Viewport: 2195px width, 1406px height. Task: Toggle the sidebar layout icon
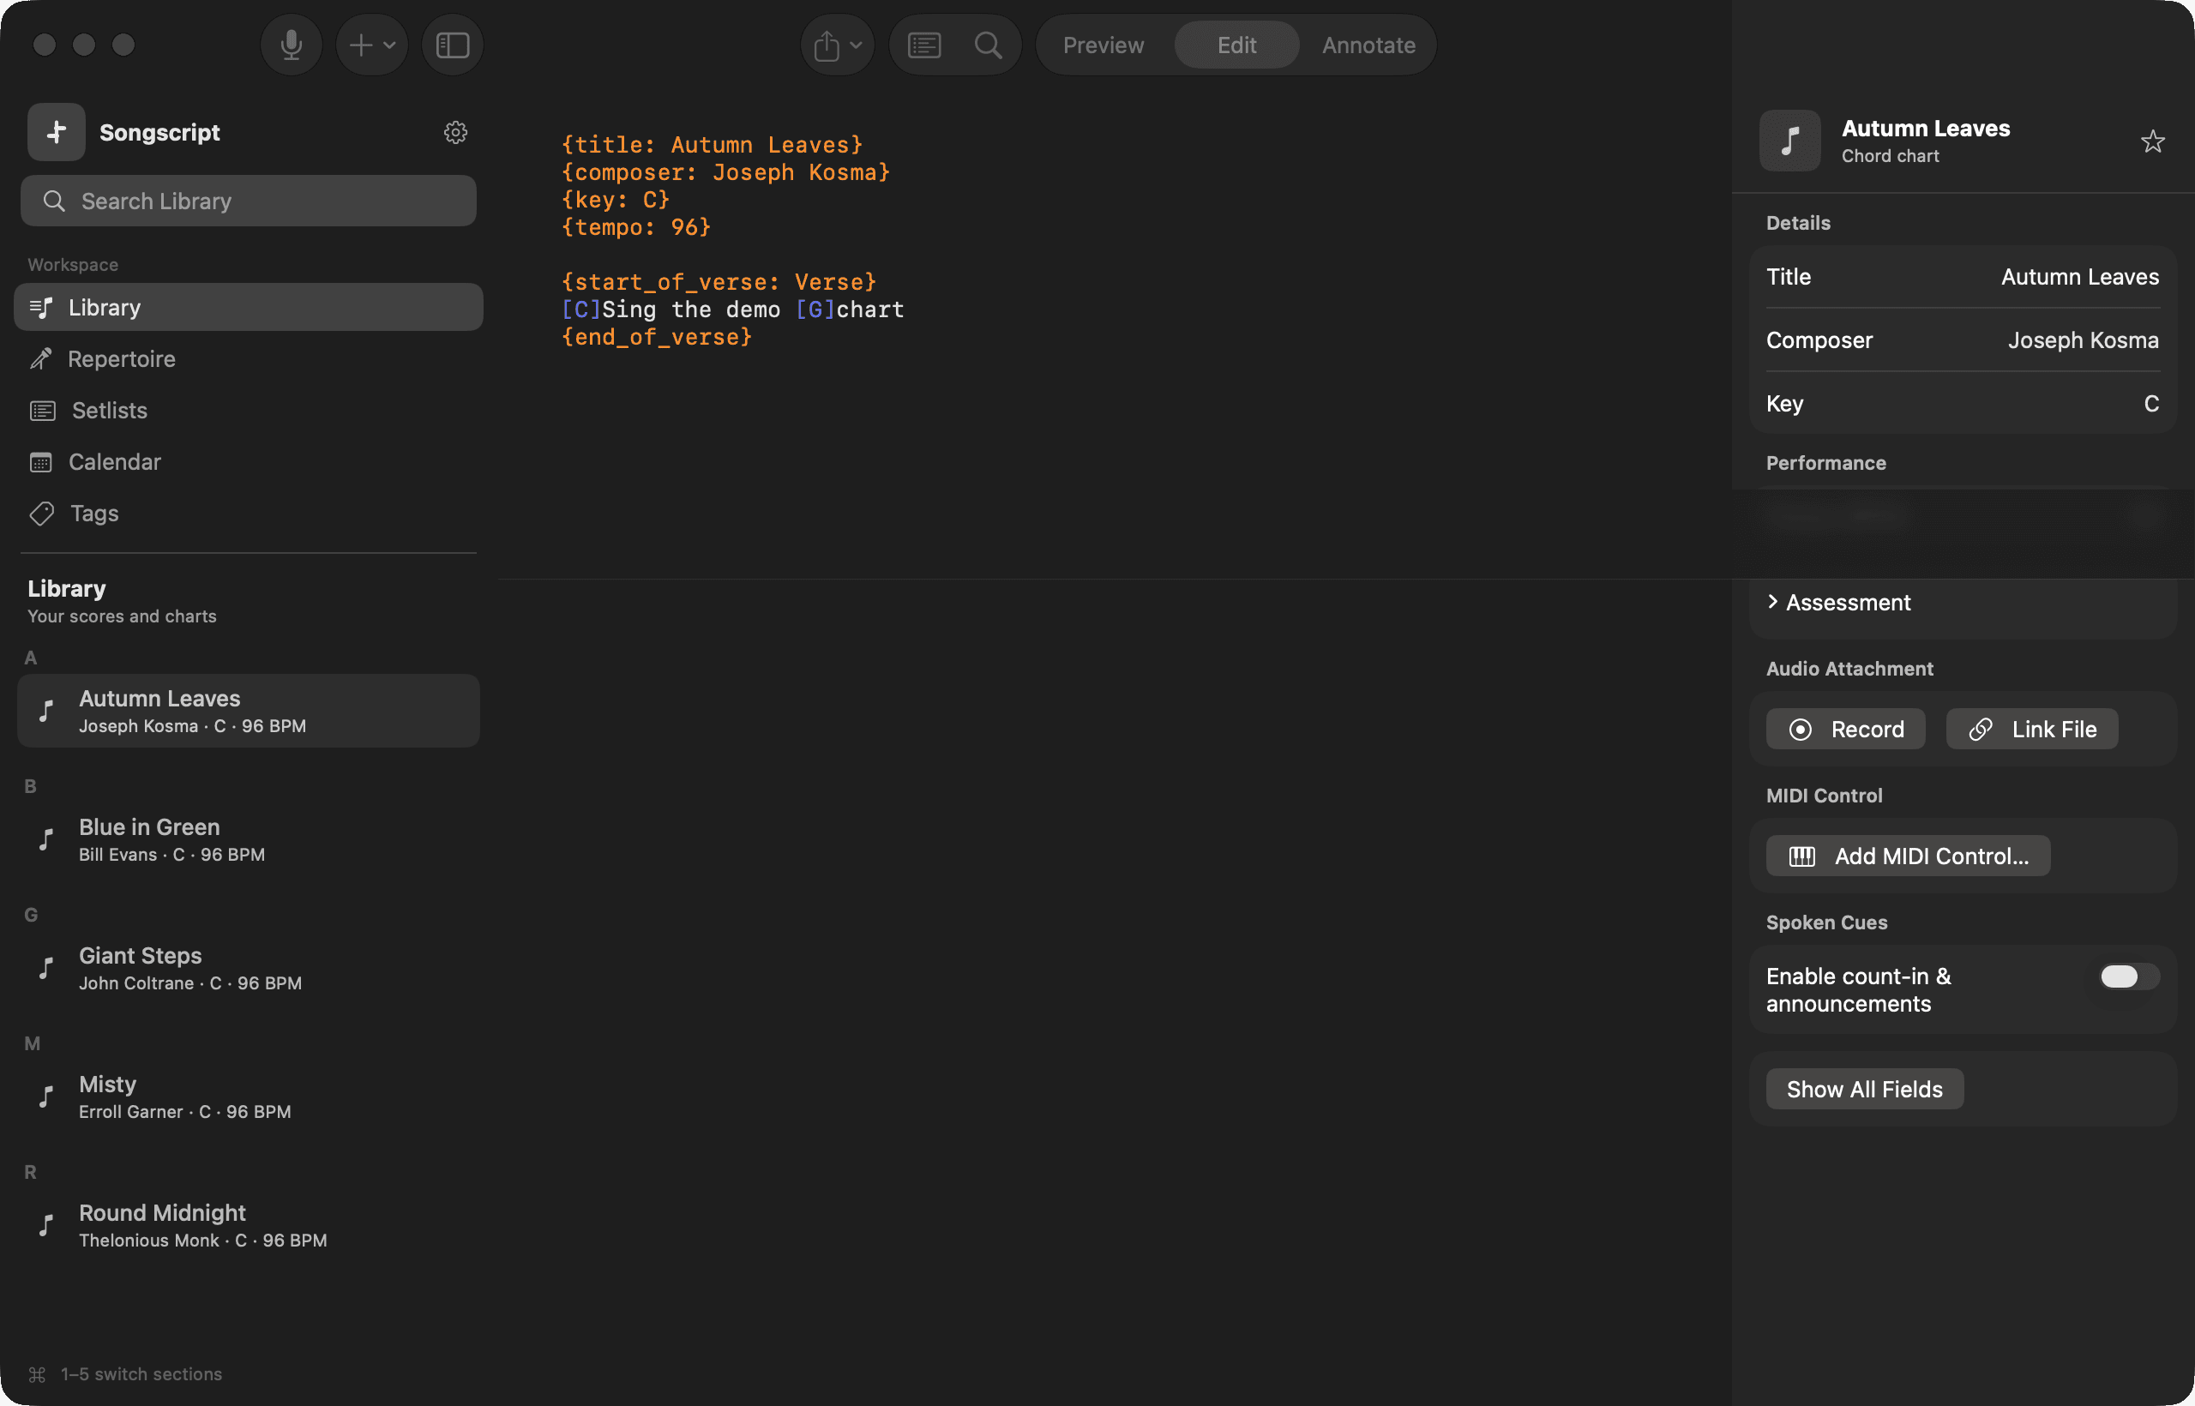click(x=452, y=45)
